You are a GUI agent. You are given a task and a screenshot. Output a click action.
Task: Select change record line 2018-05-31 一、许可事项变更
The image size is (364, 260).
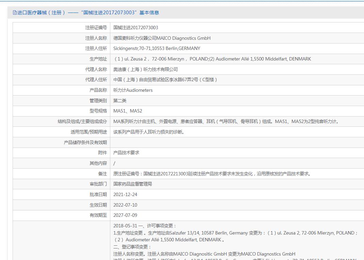145,226
